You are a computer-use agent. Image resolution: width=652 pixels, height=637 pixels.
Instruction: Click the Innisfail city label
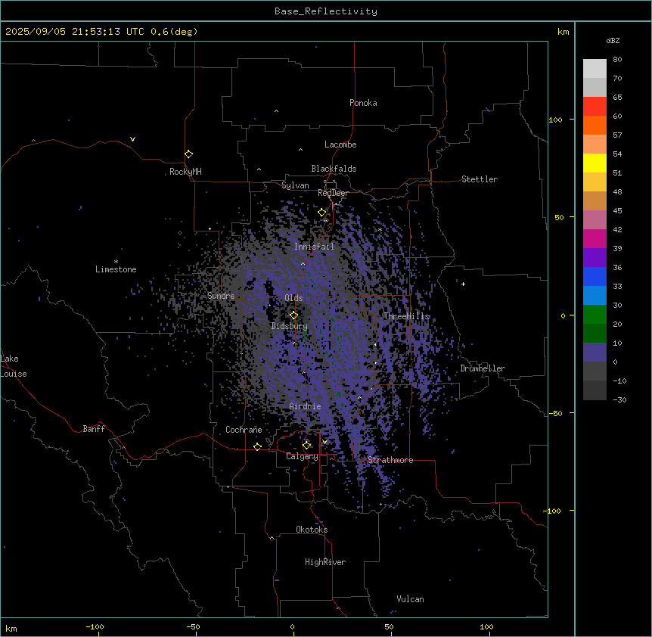[x=314, y=247]
